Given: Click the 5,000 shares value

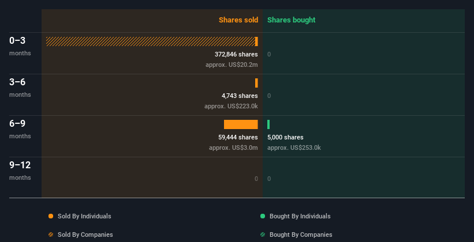Looking at the screenshot, I should tap(285, 137).
